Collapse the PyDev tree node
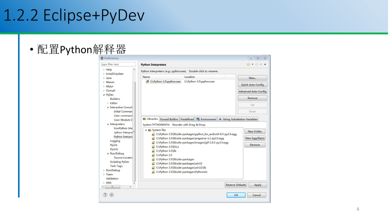389x219 pixels. [x=104, y=95]
